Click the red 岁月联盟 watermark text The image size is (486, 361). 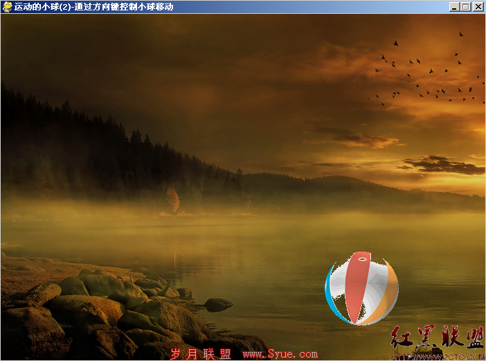(x=201, y=354)
